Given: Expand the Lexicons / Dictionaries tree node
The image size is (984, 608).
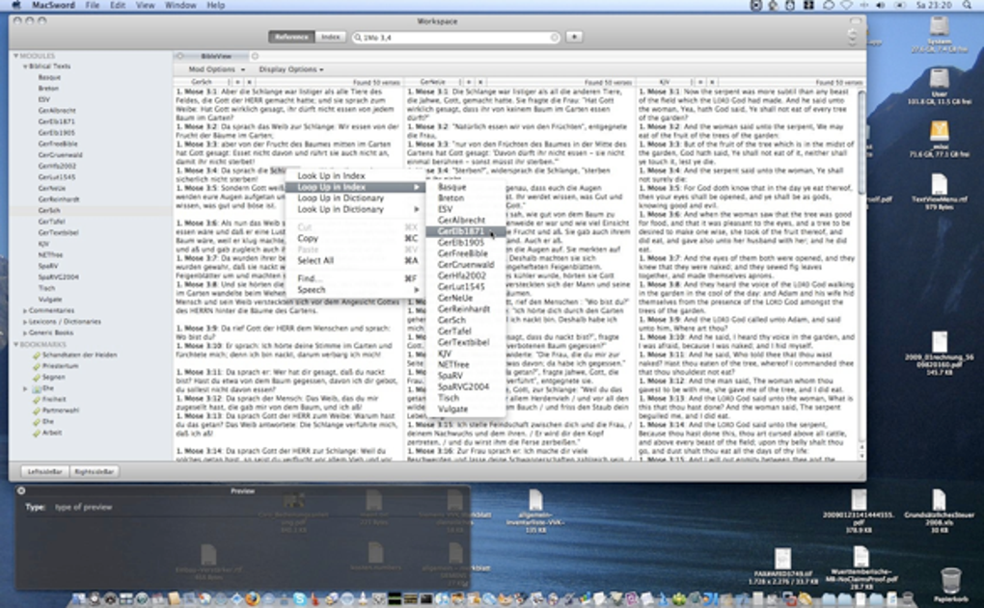Looking at the screenshot, I should click(x=25, y=322).
